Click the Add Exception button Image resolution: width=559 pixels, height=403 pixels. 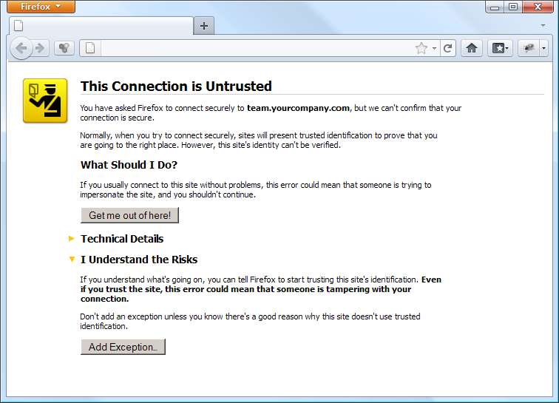click(123, 347)
